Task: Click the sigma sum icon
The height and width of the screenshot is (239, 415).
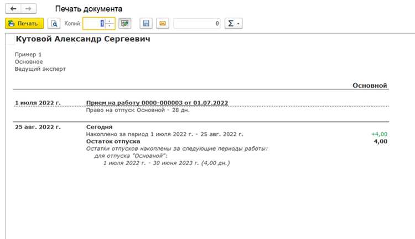Action: [231, 24]
